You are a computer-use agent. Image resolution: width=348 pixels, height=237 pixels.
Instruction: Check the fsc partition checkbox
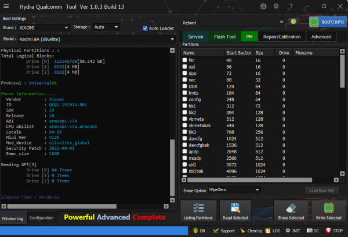(x=184, y=60)
